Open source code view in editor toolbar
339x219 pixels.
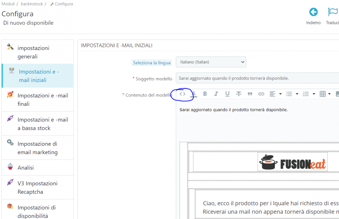point(182,94)
